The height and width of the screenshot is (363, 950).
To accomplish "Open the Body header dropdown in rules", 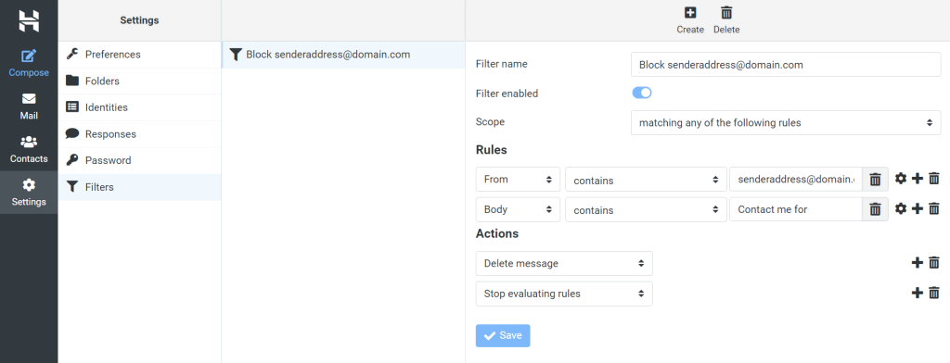I will pyautogui.click(x=518, y=209).
